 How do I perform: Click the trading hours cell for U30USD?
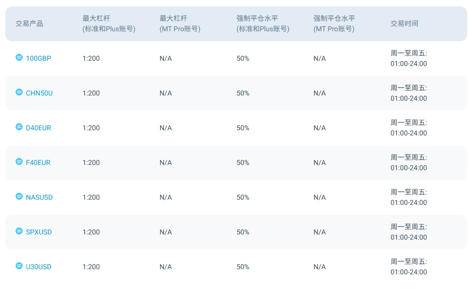tap(408, 267)
